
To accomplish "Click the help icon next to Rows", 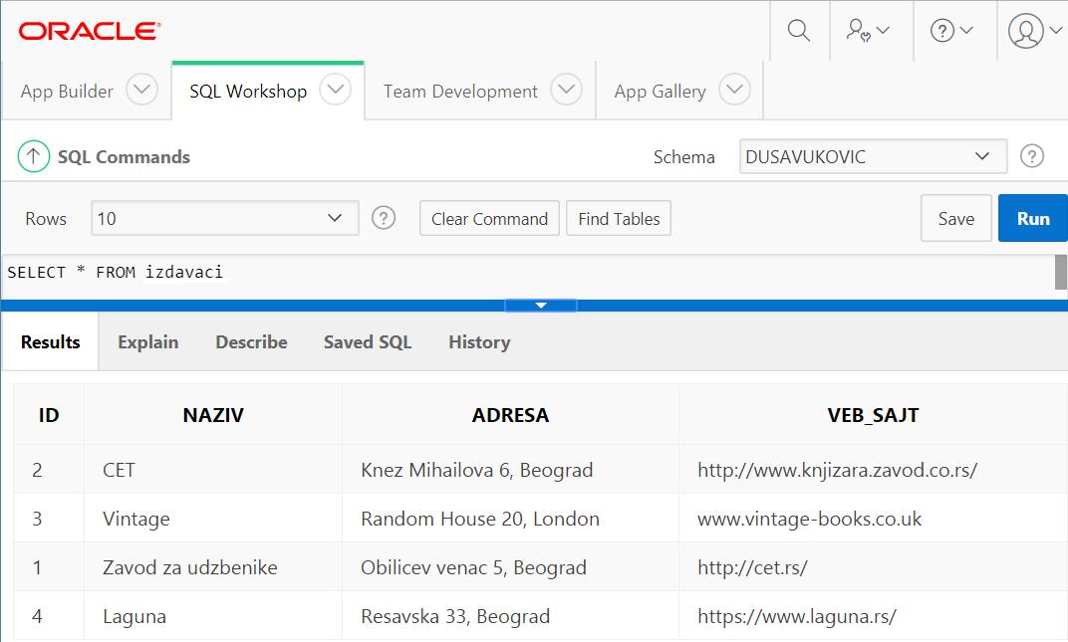I will point(384,218).
